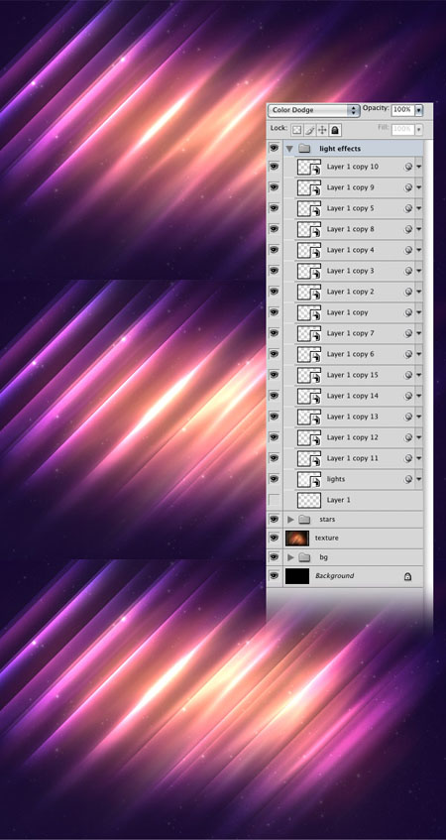The image size is (446, 840).
Task: Select Layer 1 copy 6 name
Action: (x=350, y=354)
